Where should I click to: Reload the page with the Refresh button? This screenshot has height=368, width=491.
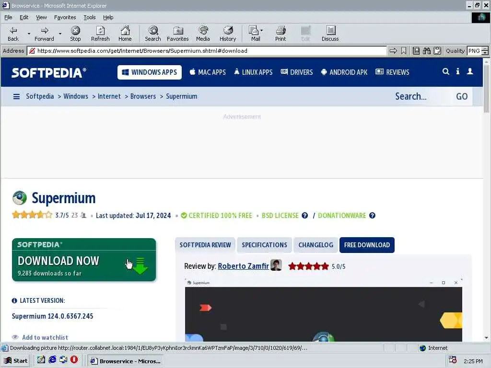tap(100, 34)
